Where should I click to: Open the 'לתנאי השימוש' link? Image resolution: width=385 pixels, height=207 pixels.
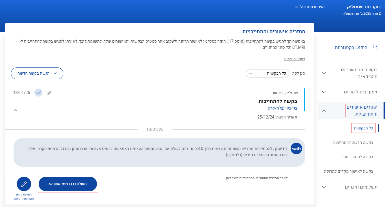294,59
